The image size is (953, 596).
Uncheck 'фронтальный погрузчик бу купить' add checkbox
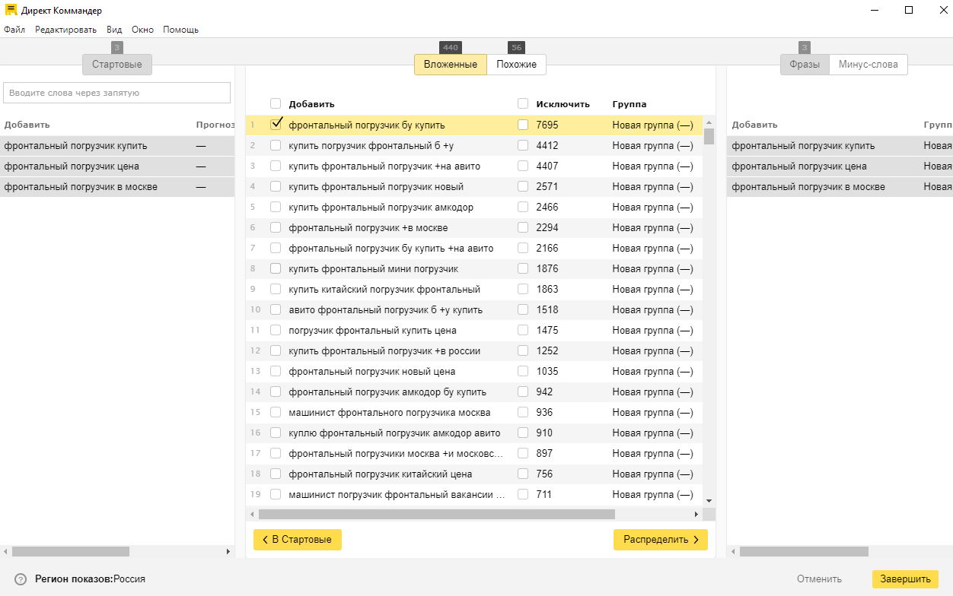click(x=276, y=125)
